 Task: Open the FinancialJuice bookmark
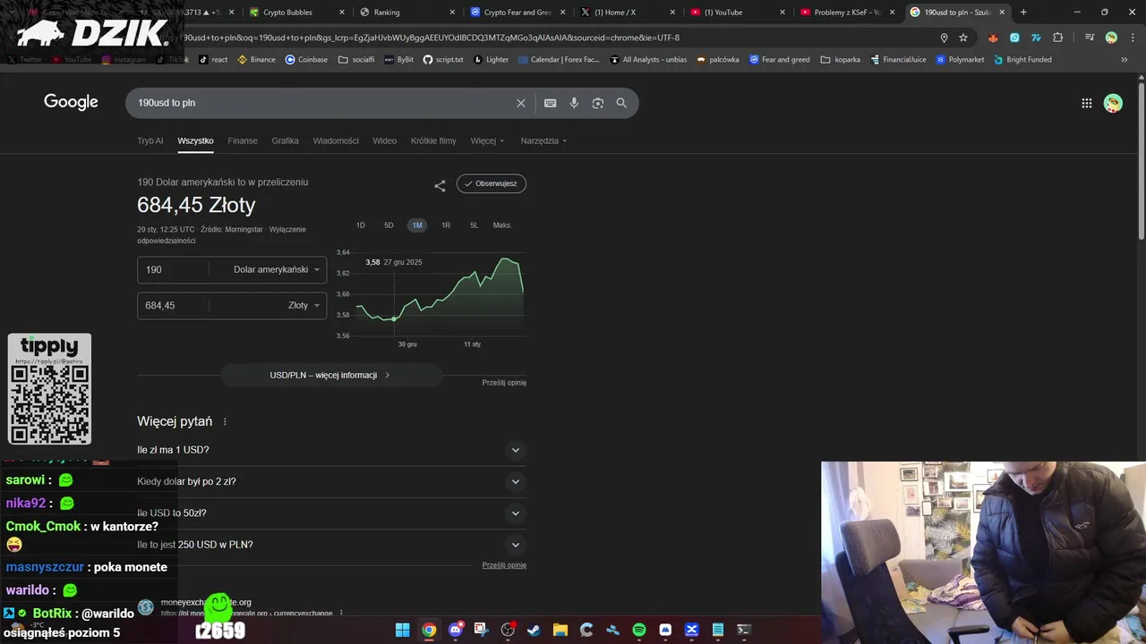898,60
